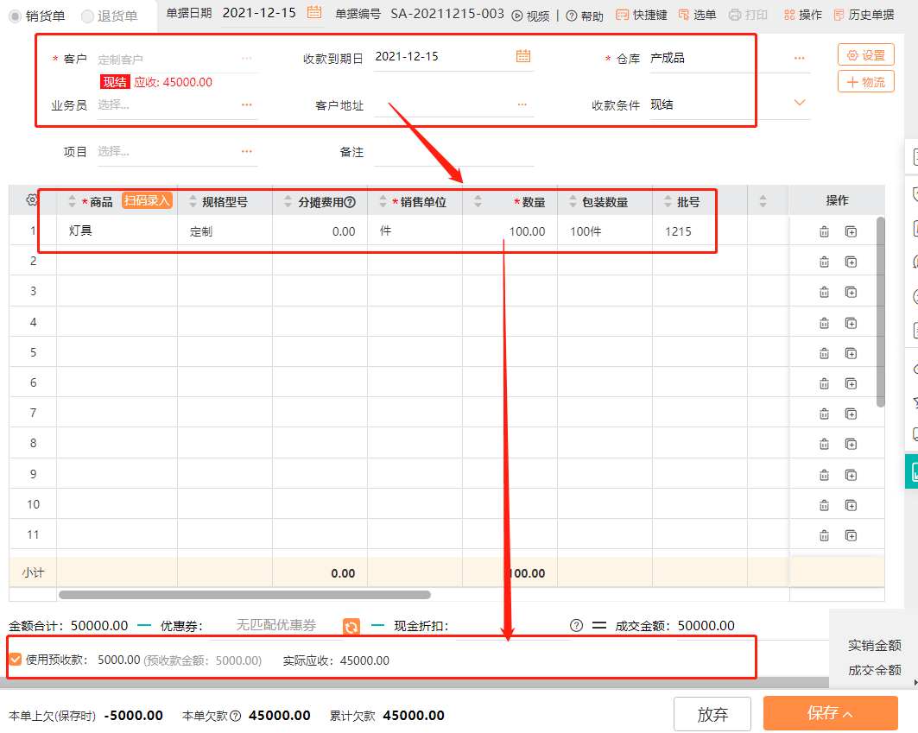Duplicate row 2 with the copy icon

852,261
